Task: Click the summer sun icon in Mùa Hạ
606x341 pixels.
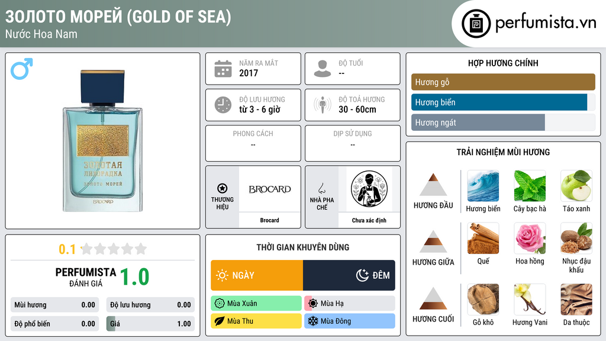Action: [313, 304]
